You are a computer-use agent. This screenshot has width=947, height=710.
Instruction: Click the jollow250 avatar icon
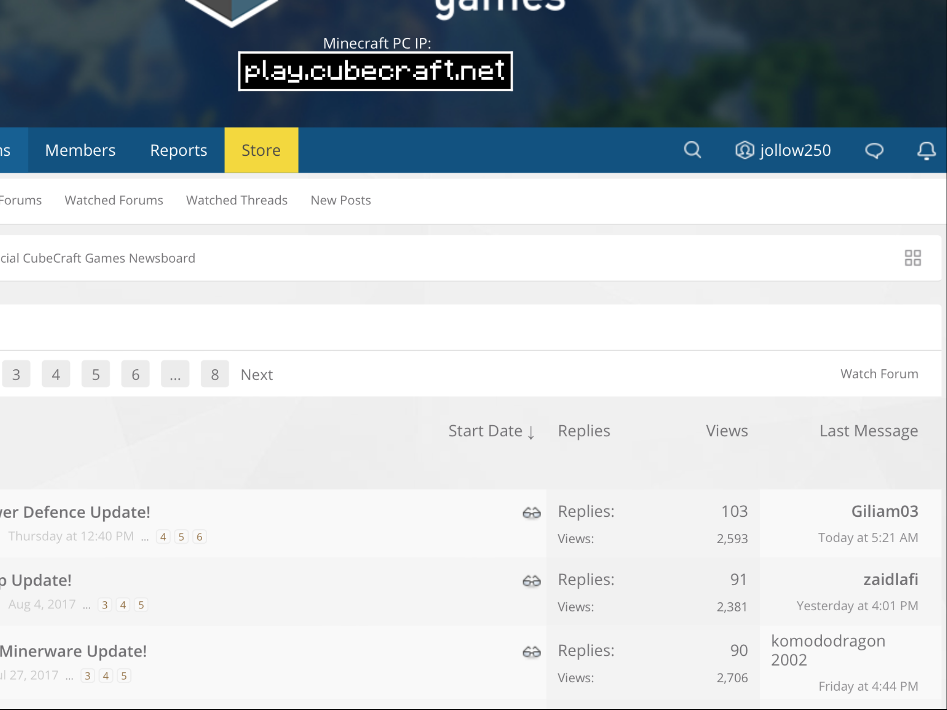pos(744,150)
